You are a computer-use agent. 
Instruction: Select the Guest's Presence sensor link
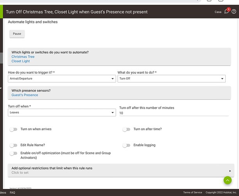pos(25,95)
